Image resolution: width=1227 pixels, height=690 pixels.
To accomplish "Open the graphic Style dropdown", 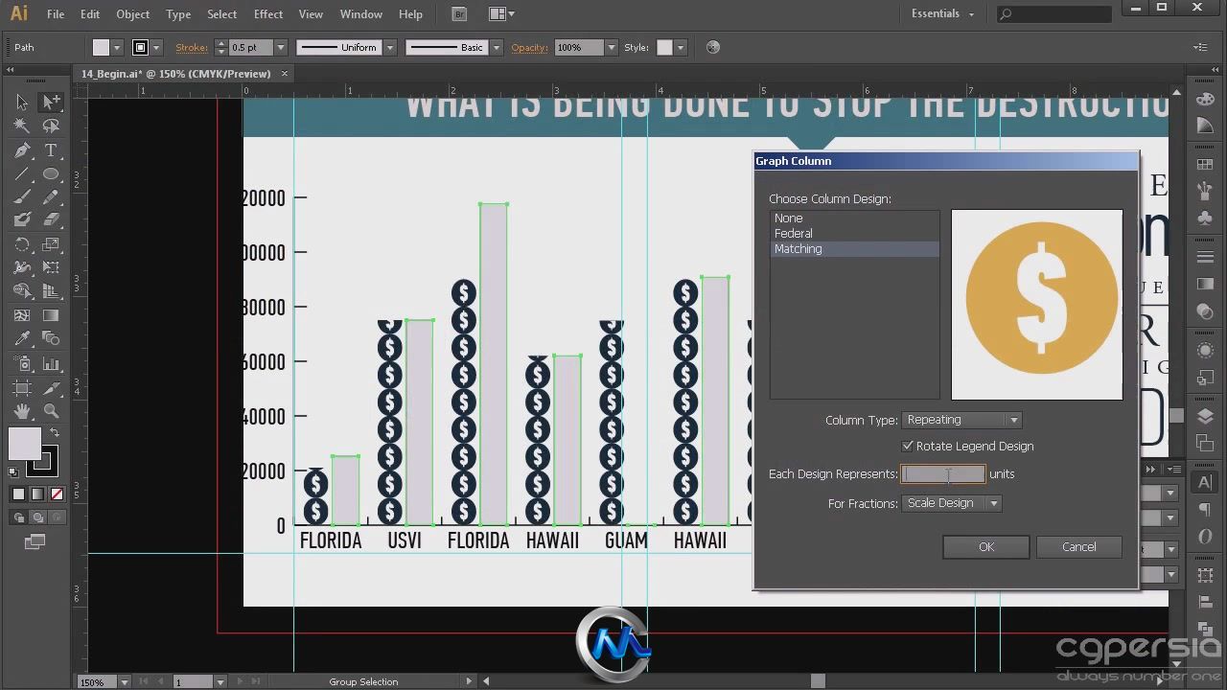I will [680, 47].
